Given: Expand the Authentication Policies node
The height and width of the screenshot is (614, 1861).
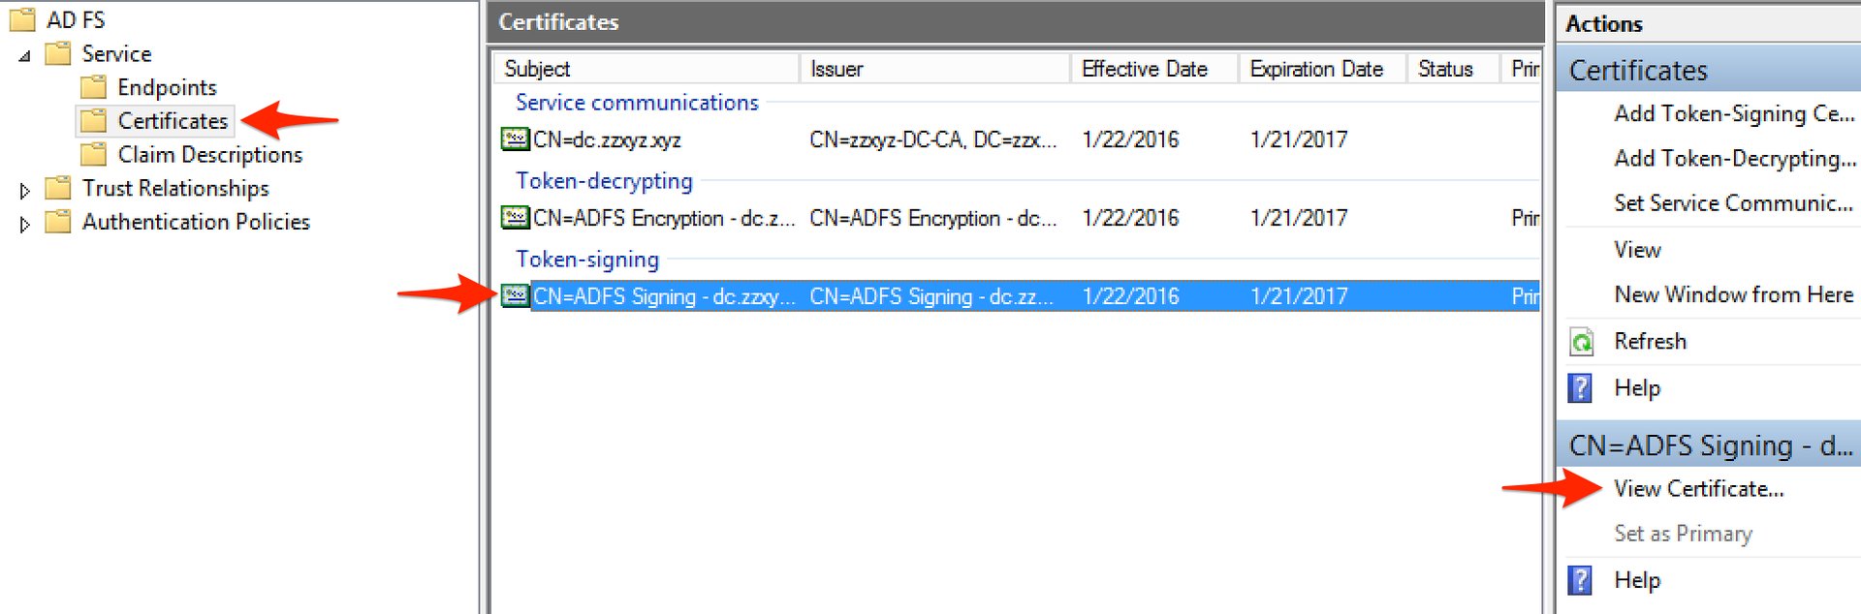Looking at the screenshot, I should [x=25, y=224].
